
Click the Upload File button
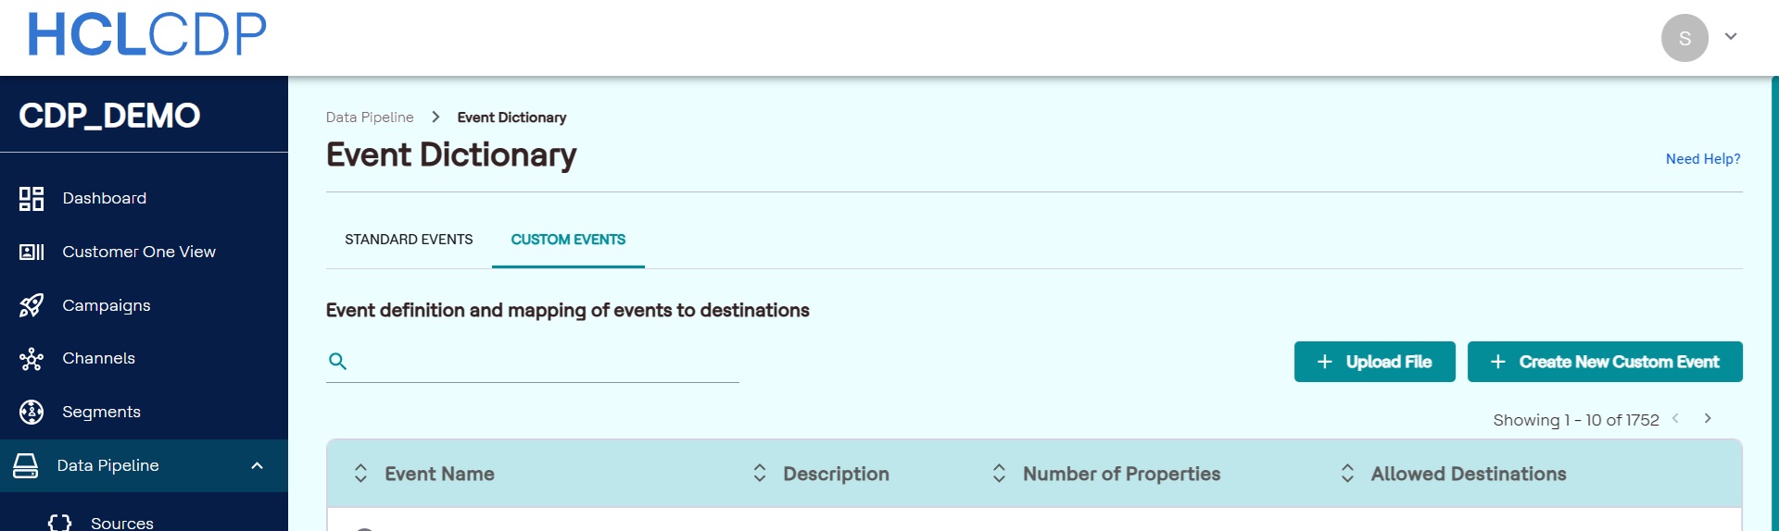click(1374, 362)
